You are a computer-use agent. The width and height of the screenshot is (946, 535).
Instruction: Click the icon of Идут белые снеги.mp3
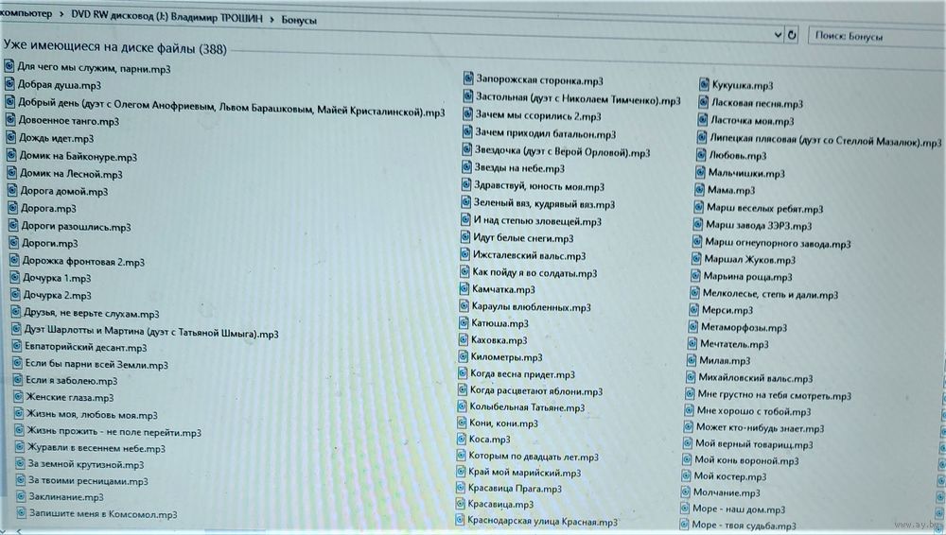465,237
